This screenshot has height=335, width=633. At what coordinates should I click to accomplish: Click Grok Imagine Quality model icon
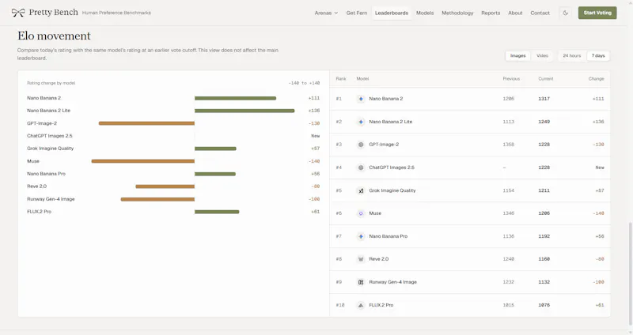(x=361, y=190)
